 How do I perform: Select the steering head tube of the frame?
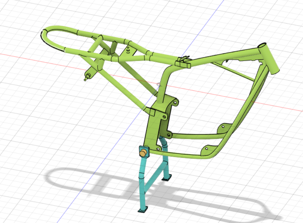269,58
